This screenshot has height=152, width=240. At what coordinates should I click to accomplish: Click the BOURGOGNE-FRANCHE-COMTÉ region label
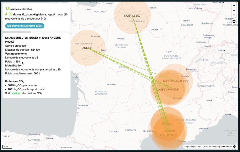click(172, 57)
